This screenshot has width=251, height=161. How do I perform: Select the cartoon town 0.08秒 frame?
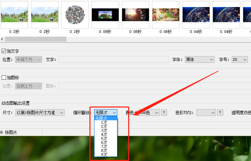(x=166, y=15)
